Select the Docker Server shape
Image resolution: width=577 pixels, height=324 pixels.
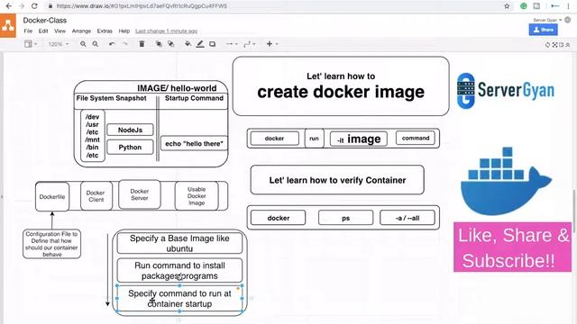(x=140, y=194)
